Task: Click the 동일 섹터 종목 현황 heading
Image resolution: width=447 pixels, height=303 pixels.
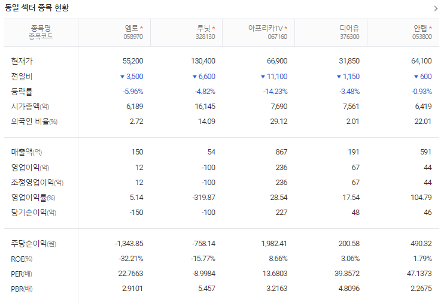Action: tap(37, 8)
